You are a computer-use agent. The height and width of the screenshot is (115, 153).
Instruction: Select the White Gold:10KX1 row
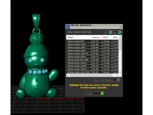coord(92,63)
